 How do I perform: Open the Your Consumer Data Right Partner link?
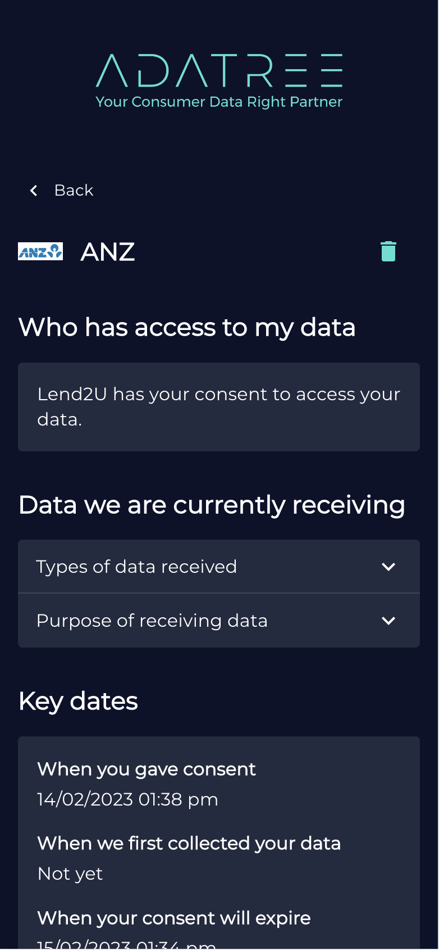(219, 102)
